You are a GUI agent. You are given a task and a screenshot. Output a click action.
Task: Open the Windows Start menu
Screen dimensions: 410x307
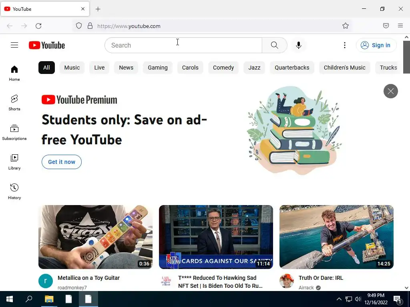coord(10,299)
